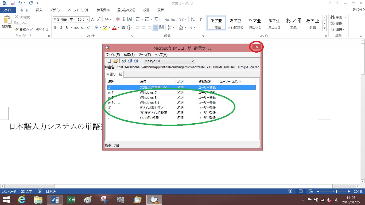
Task: Expand the bullet list style dropdown
Action: pos(142,19)
